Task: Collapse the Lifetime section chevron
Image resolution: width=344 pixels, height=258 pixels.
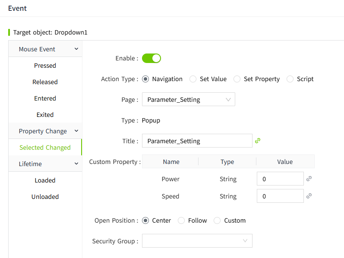Action: point(76,164)
